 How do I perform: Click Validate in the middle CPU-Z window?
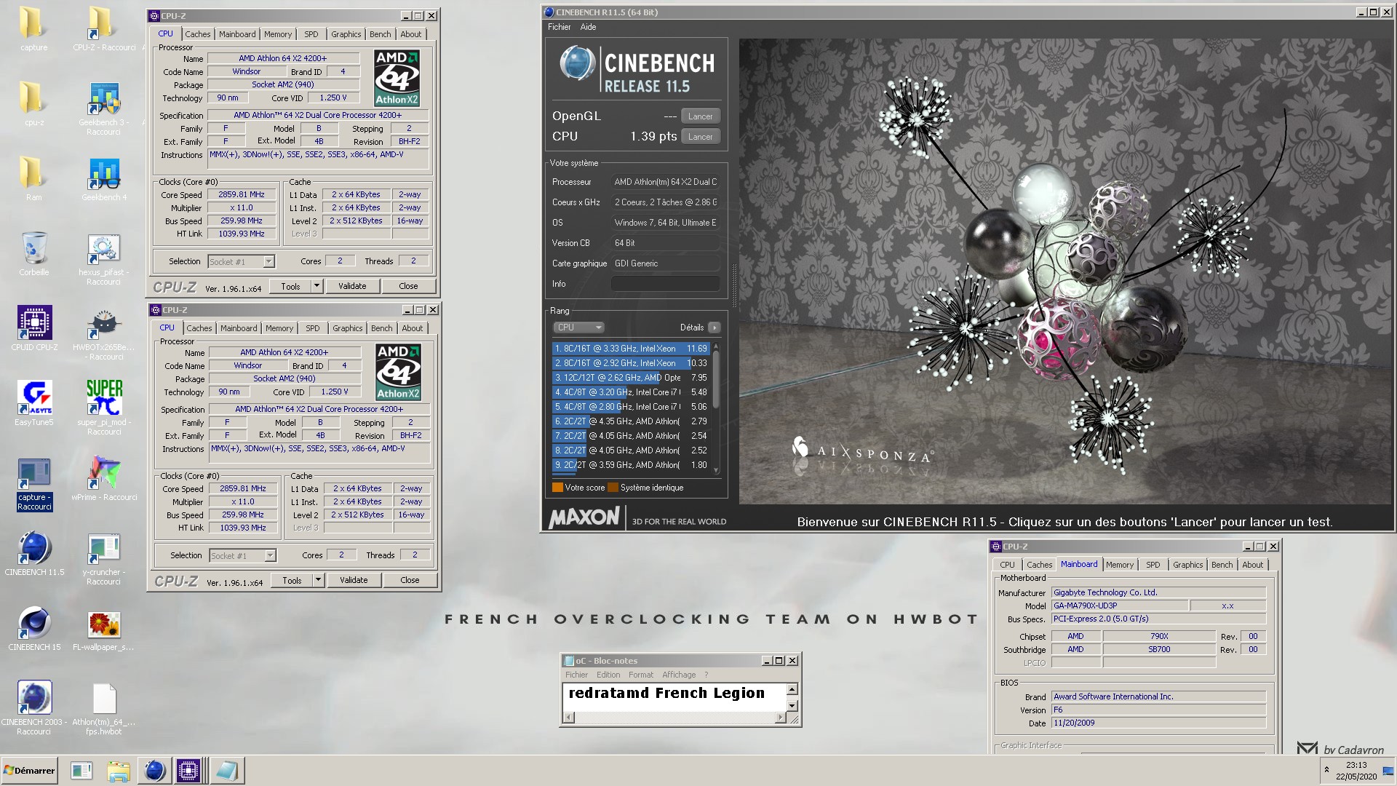point(354,580)
